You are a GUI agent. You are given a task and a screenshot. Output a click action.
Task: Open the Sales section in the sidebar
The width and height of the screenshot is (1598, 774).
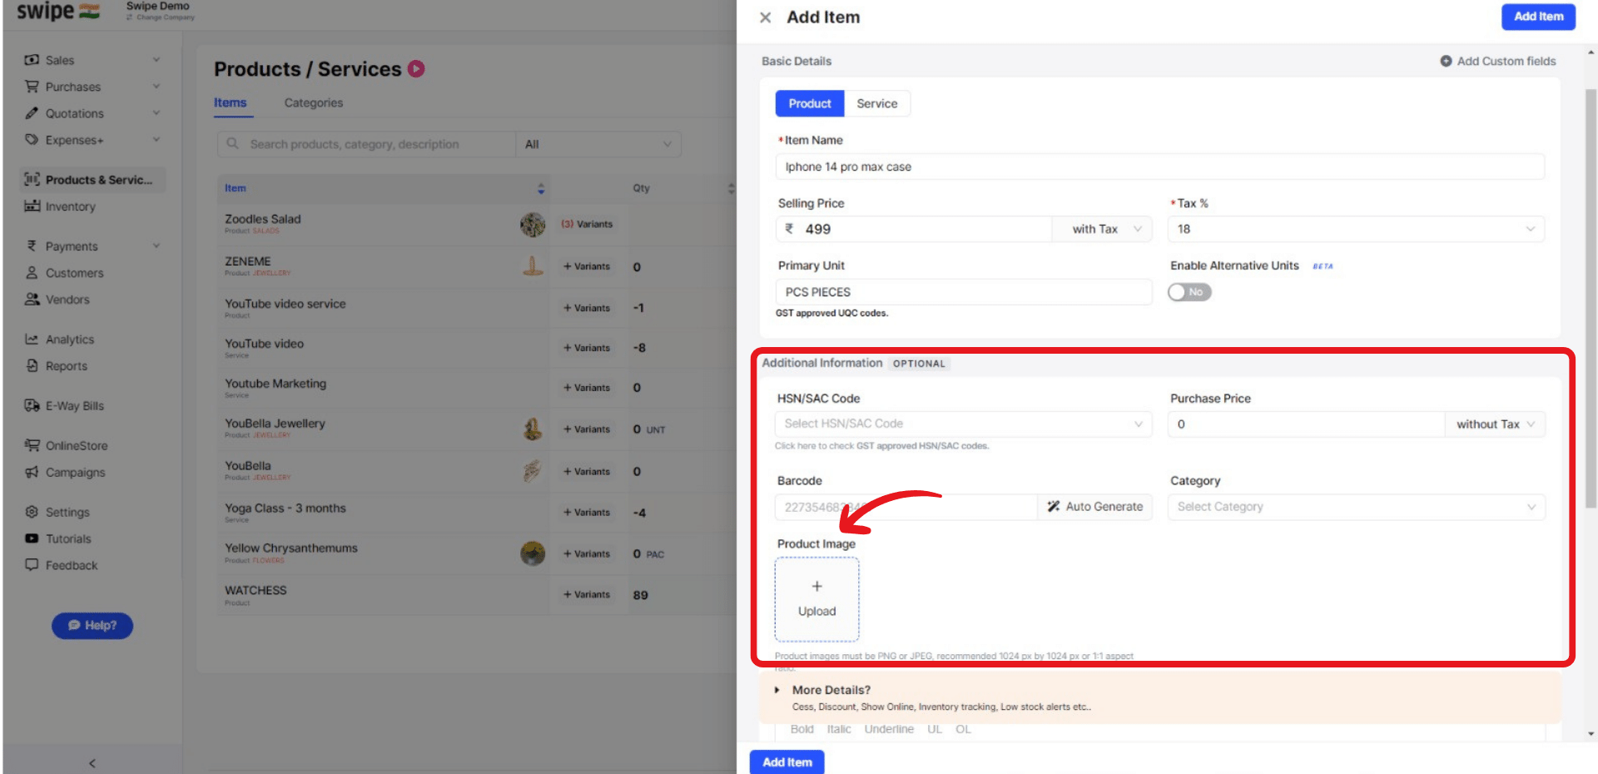click(x=60, y=59)
